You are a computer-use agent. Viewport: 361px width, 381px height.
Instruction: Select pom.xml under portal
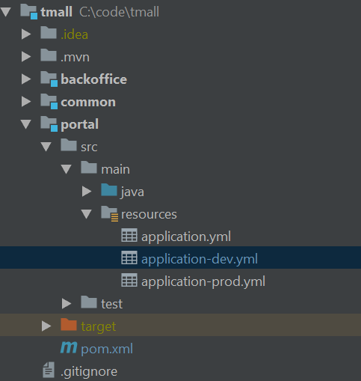[107, 349]
